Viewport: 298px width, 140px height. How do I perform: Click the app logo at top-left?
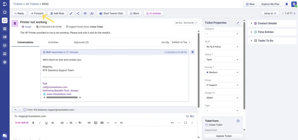click(x=5, y=4)
